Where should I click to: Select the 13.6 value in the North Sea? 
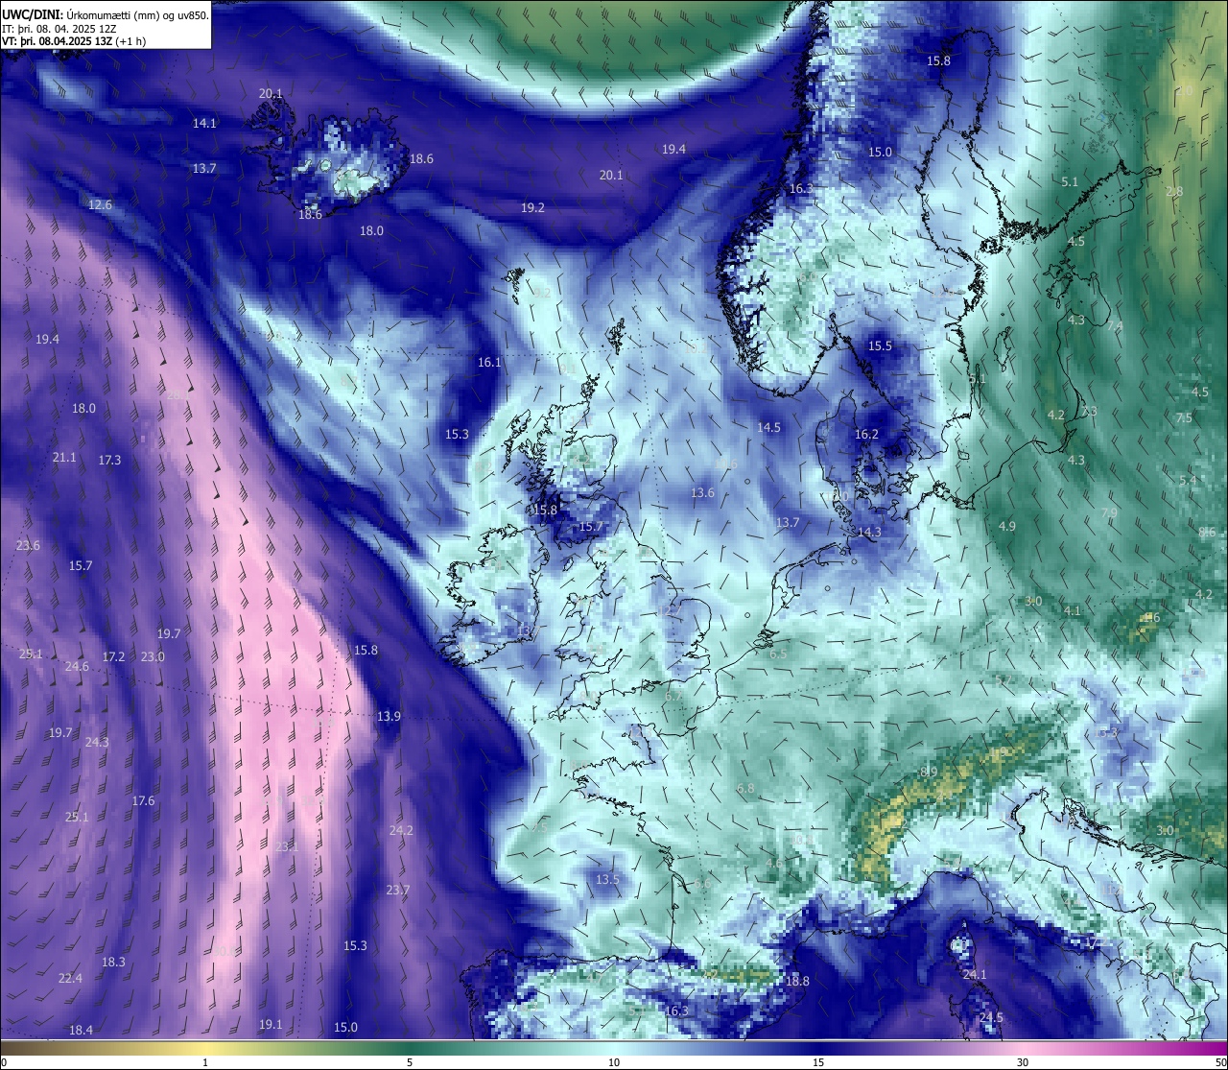702,492
